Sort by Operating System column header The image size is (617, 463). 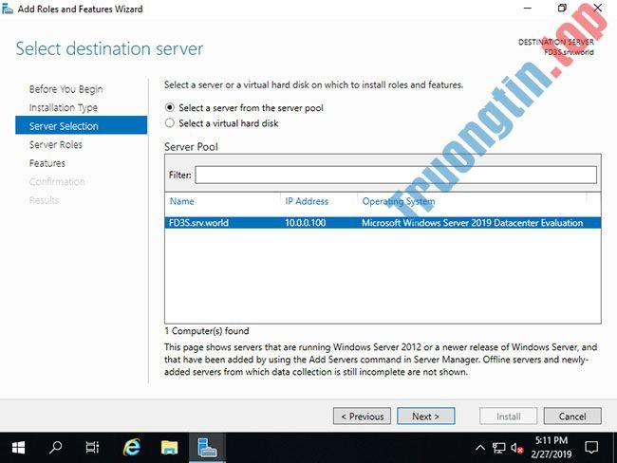click(x=399, y=201)
